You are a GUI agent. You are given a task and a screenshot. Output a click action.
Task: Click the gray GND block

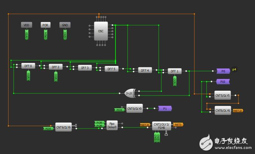point(65,25)
